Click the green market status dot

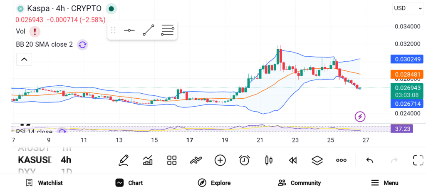(x=111, y=9)
